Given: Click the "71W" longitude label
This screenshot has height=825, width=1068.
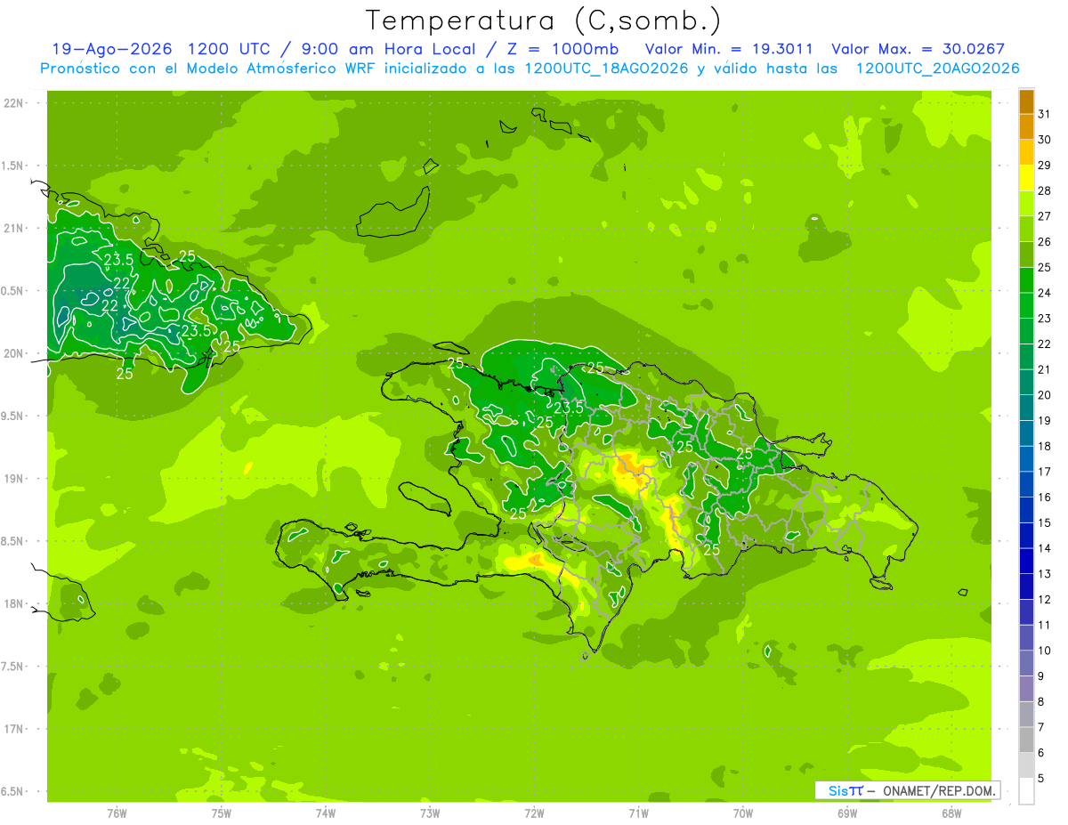Looking at the screenshot, I should coord(638,813).
